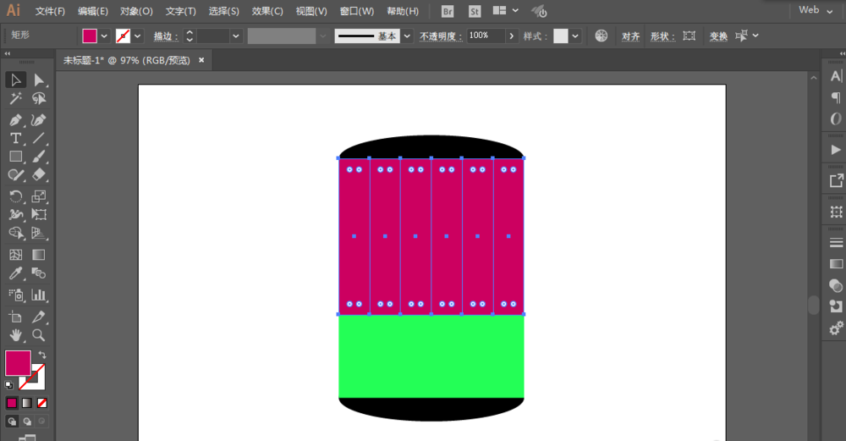The width and height of the screenshot is (846, 441).
Task: Open the Arrange Documents dropdown
Action: click(506, 10)
